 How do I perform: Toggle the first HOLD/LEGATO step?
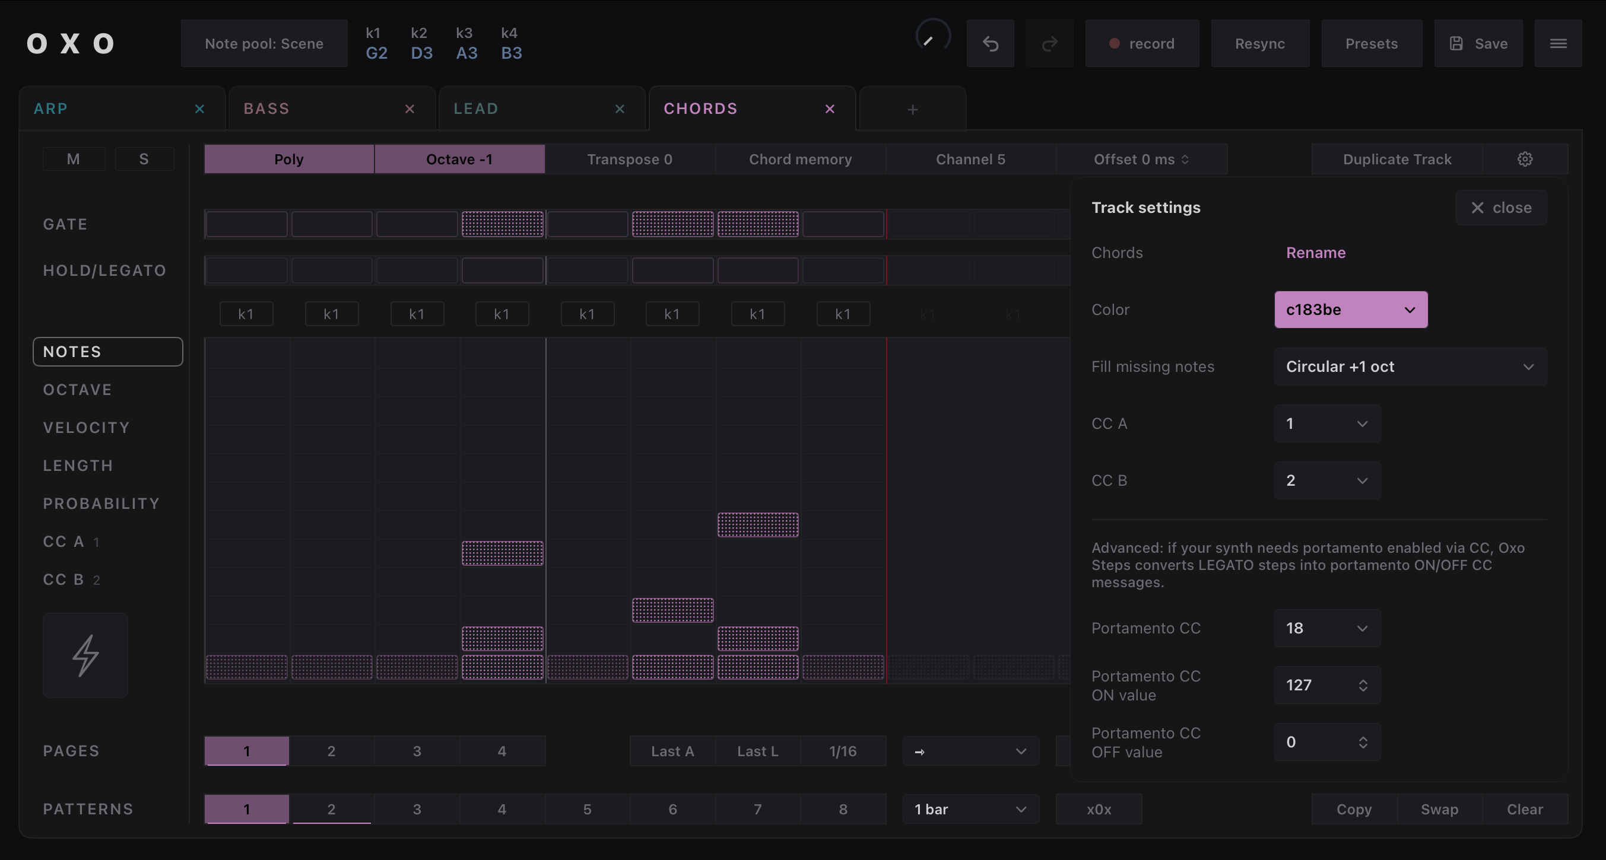pos(247,270)
